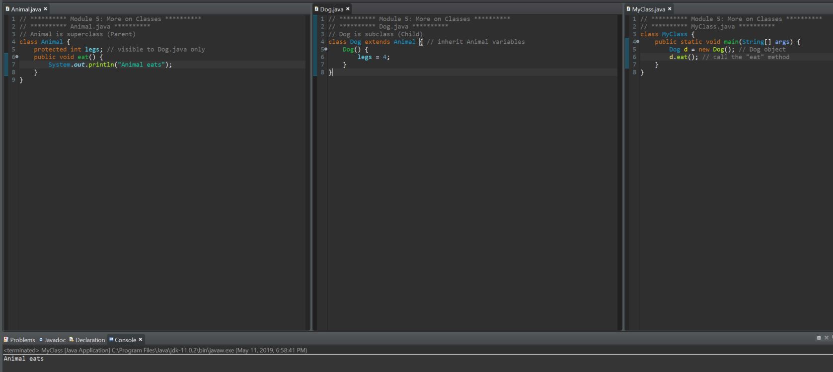Click line number 9 in Animal.java

(x=13, y=80)
